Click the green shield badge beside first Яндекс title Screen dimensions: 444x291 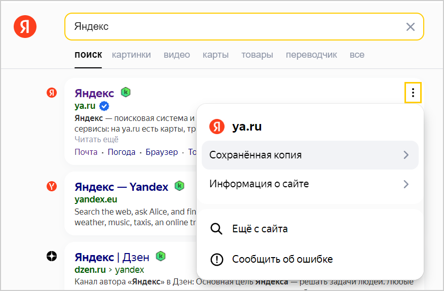coord(126,92)
